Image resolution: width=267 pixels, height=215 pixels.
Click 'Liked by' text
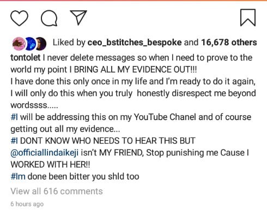[69, 43]
